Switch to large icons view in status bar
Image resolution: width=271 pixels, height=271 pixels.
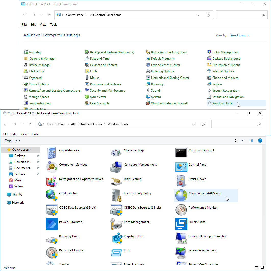(x=262, y=268)
